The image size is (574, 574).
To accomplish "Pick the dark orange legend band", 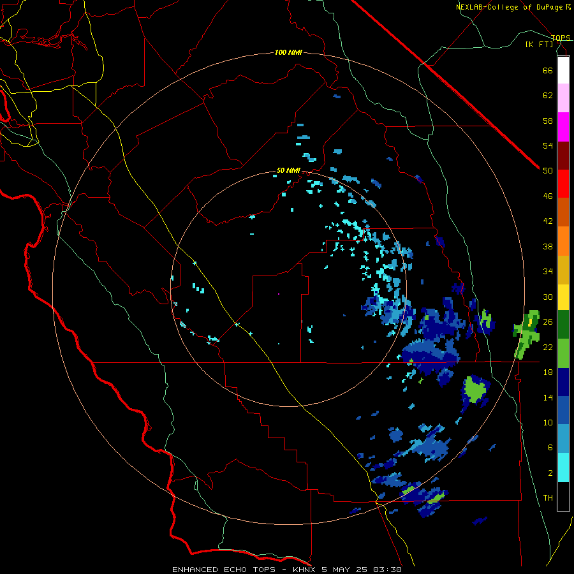I will (563, 212).
